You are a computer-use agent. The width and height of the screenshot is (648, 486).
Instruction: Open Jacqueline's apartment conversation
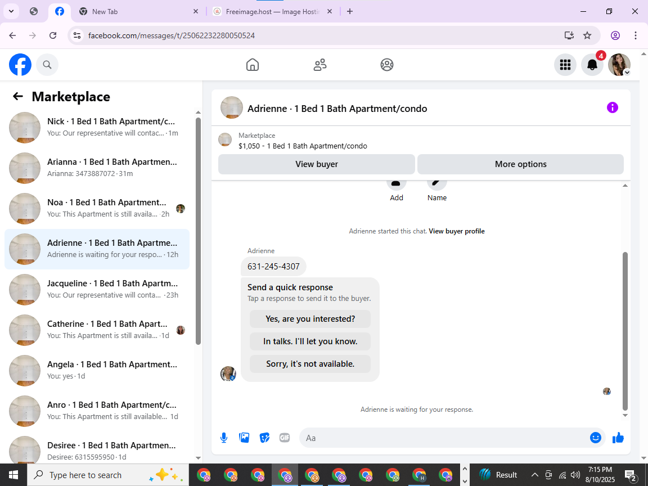97,289
